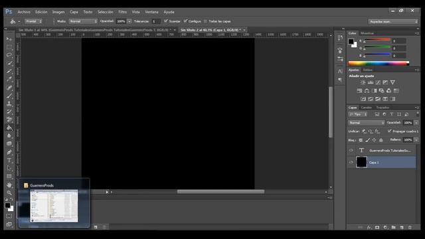The width and height of the screenshot is (425, 239).
Task: Select the Paint Bucket tool
Action: pyautogui.click(x=9, y=127)
